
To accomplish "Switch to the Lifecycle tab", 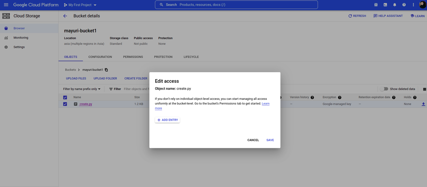I will point(191,57).
